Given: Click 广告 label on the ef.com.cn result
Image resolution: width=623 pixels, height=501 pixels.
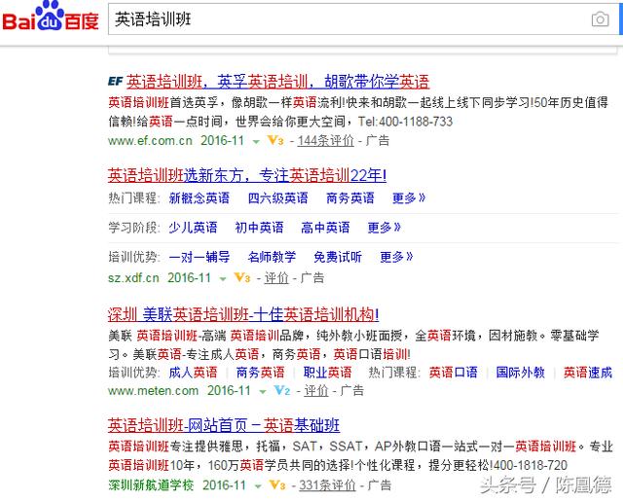Looking at the screenshot, I should coord(378,140).
